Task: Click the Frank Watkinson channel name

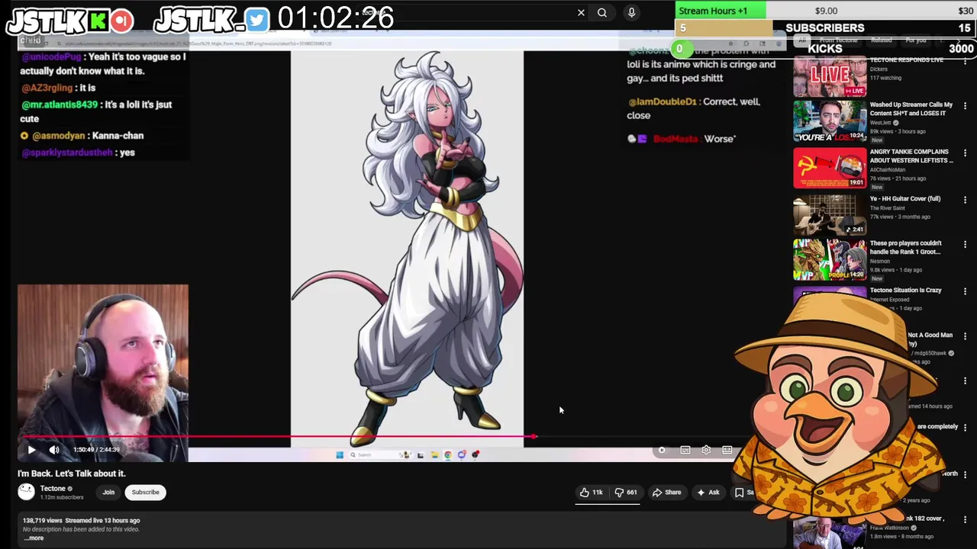Action: pos(889,528)
